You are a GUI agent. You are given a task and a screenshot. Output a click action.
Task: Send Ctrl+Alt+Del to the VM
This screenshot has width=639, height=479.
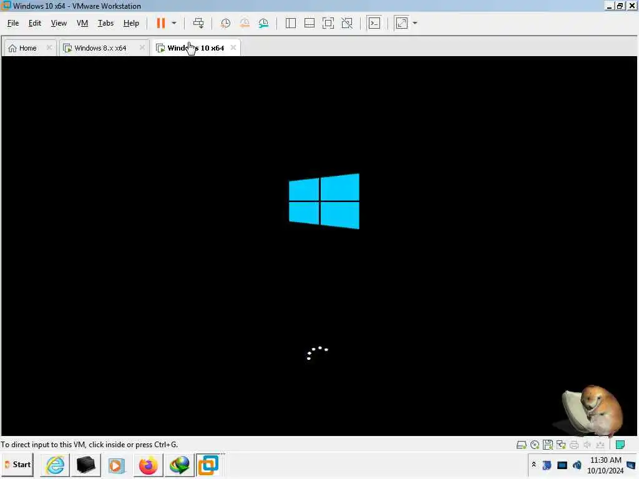click(198, 23)
